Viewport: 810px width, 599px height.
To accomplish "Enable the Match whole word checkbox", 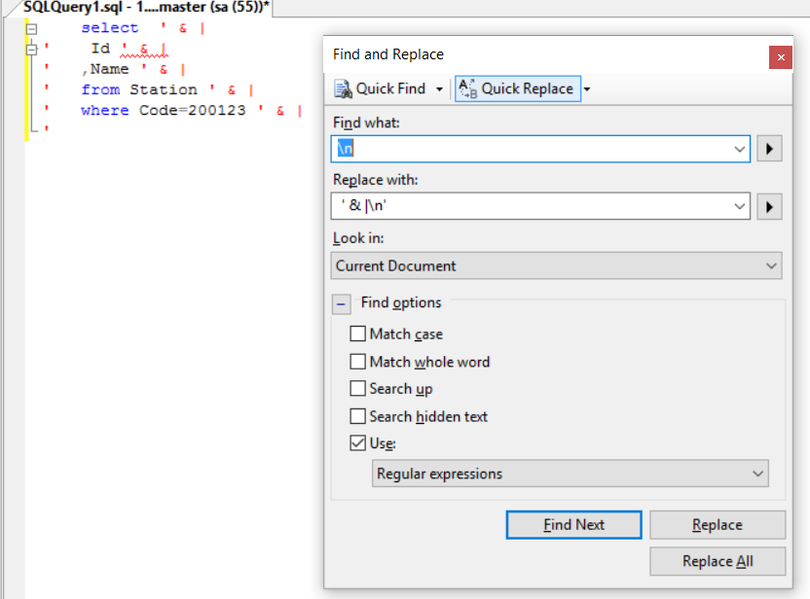I will 358,362.
